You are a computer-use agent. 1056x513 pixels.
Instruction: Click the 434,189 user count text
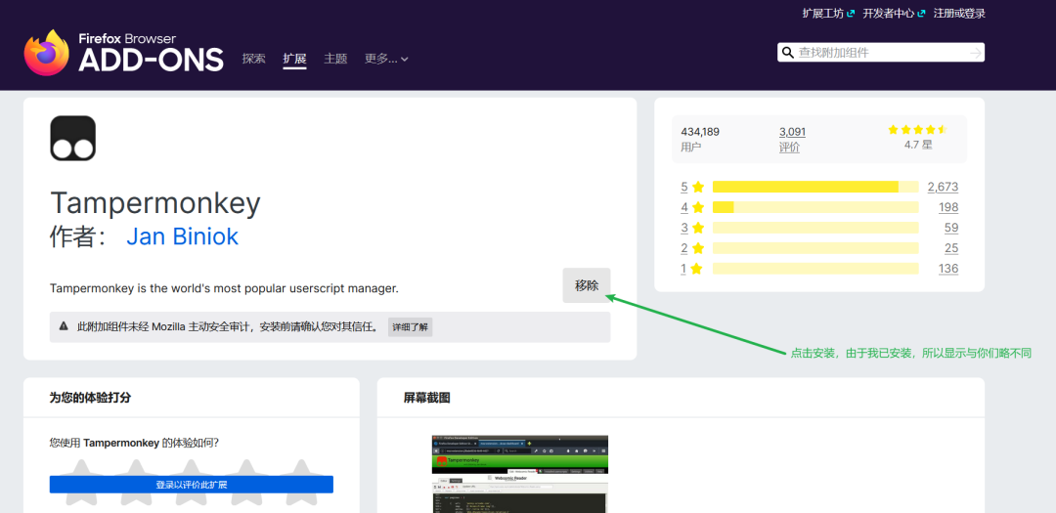point(700,132)
